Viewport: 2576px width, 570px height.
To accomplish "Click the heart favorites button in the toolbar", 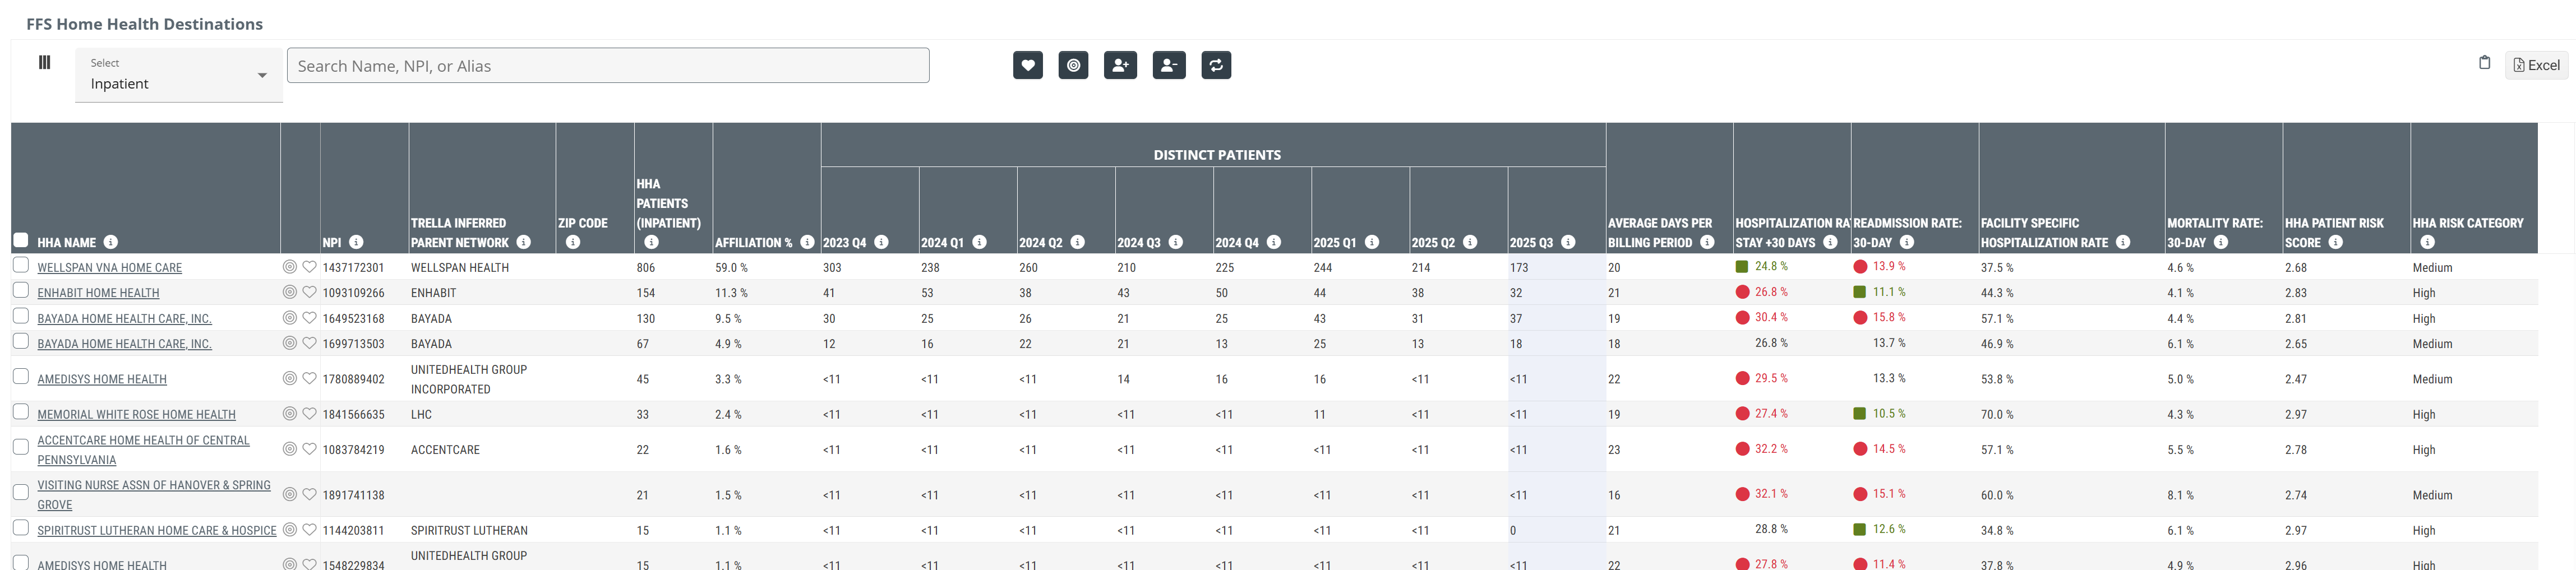I will pos(1027,66).
